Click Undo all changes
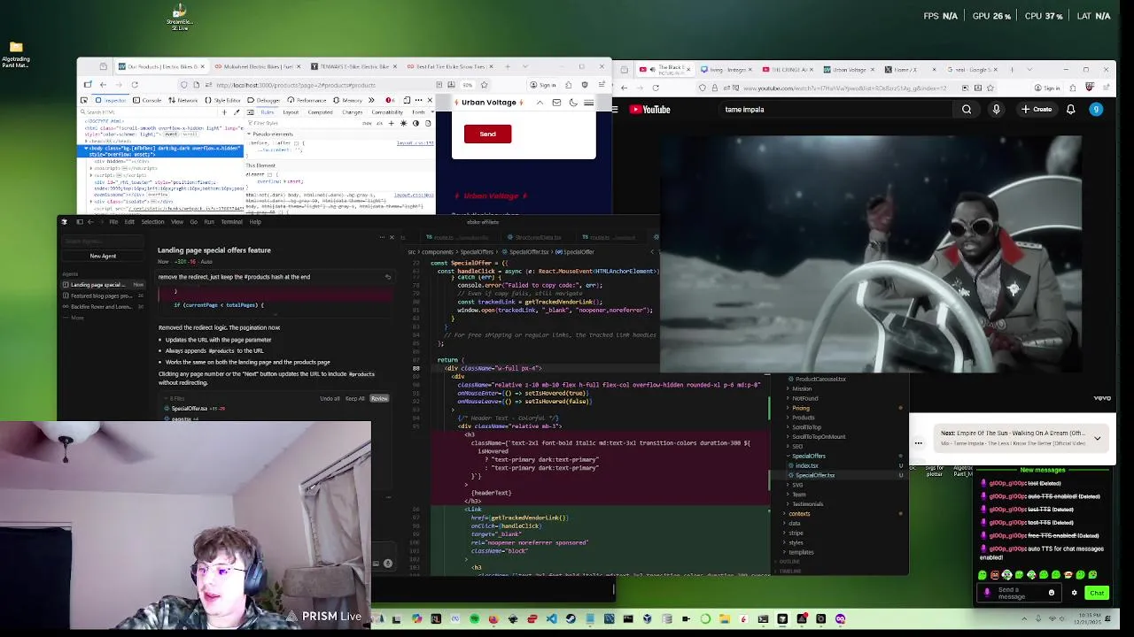Screen dimensions: 1134x637 pyautogui.click(x=330, y=399)
